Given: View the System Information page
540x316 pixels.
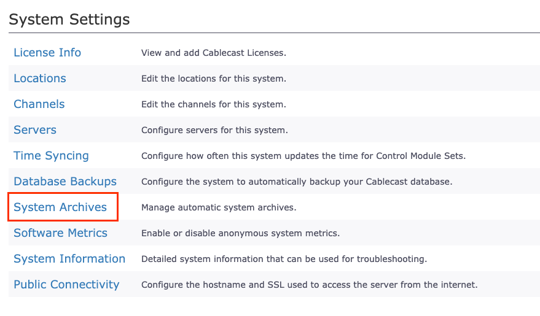Looking at the screenshot, I should [69, 259].
